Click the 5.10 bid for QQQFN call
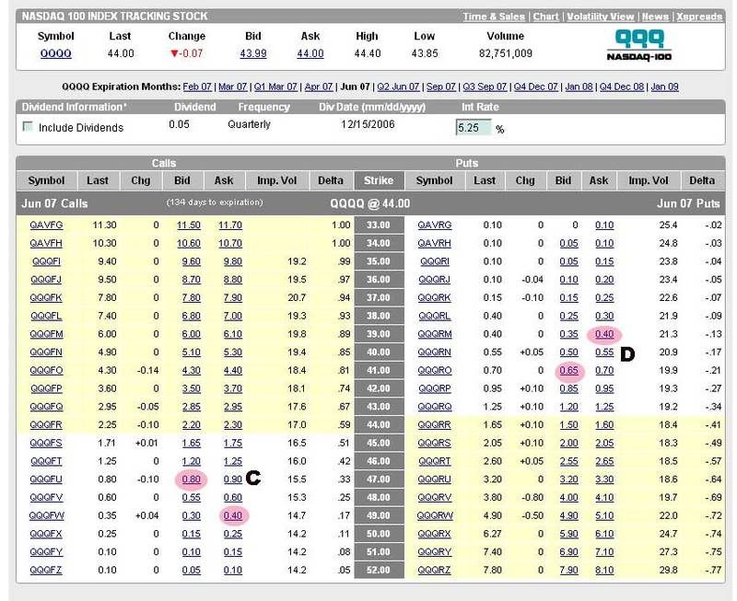 (191, 353)
